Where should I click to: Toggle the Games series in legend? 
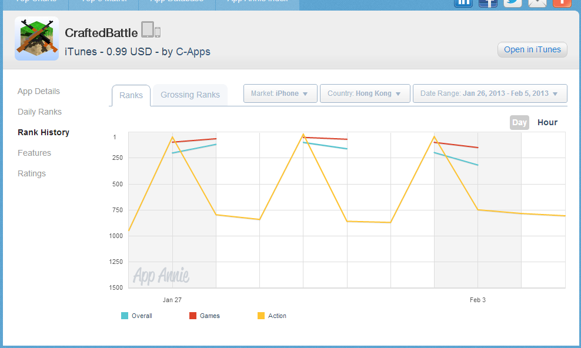(205, 316)
